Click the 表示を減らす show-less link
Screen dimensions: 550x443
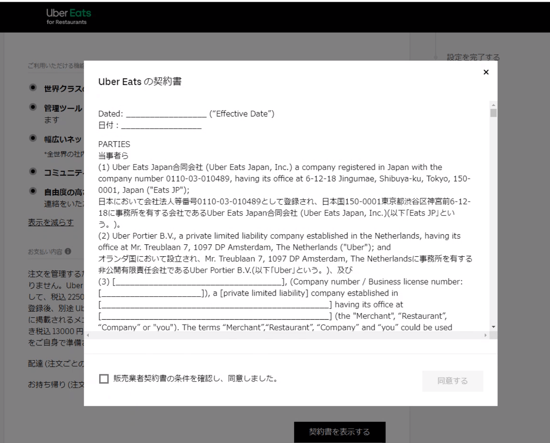tap(50, 222)
